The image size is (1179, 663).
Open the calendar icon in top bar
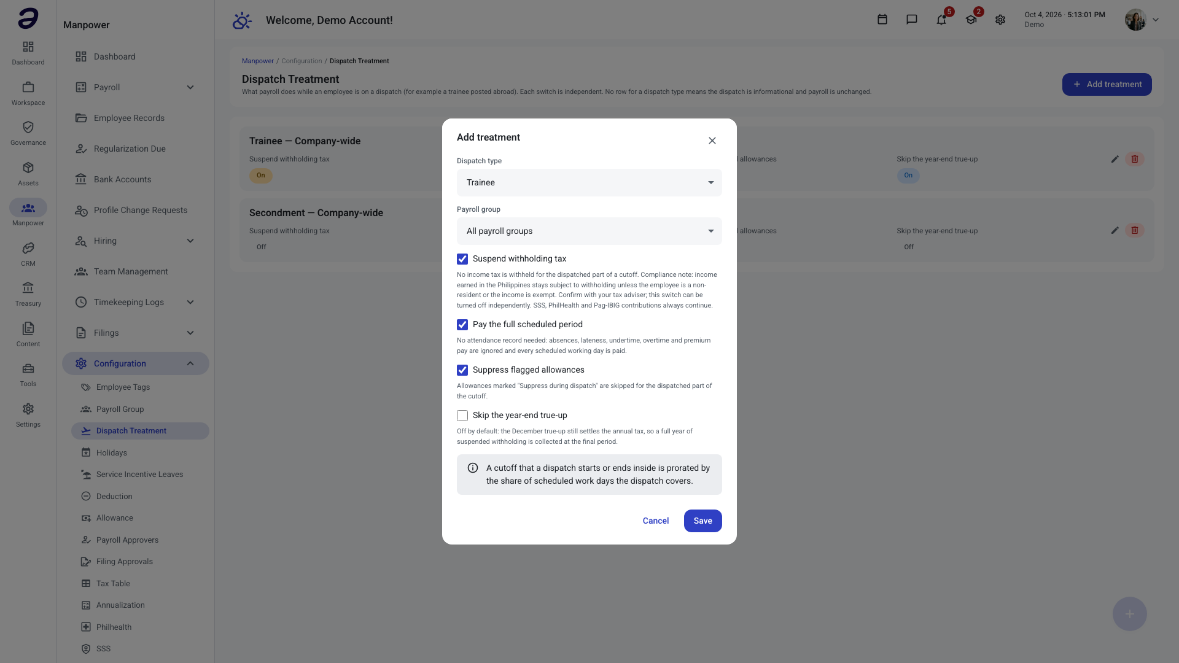pyautogui.click(x=882, y=20)
